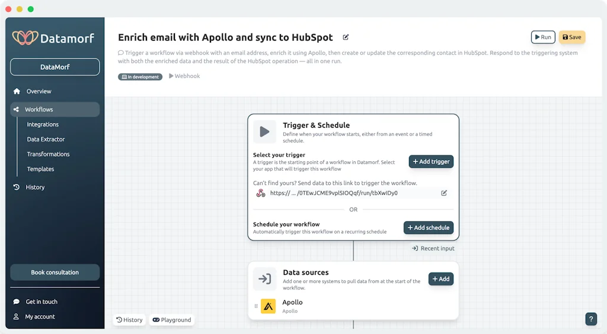
Task: Open Integrations in the sidebar
Action: 43,124
